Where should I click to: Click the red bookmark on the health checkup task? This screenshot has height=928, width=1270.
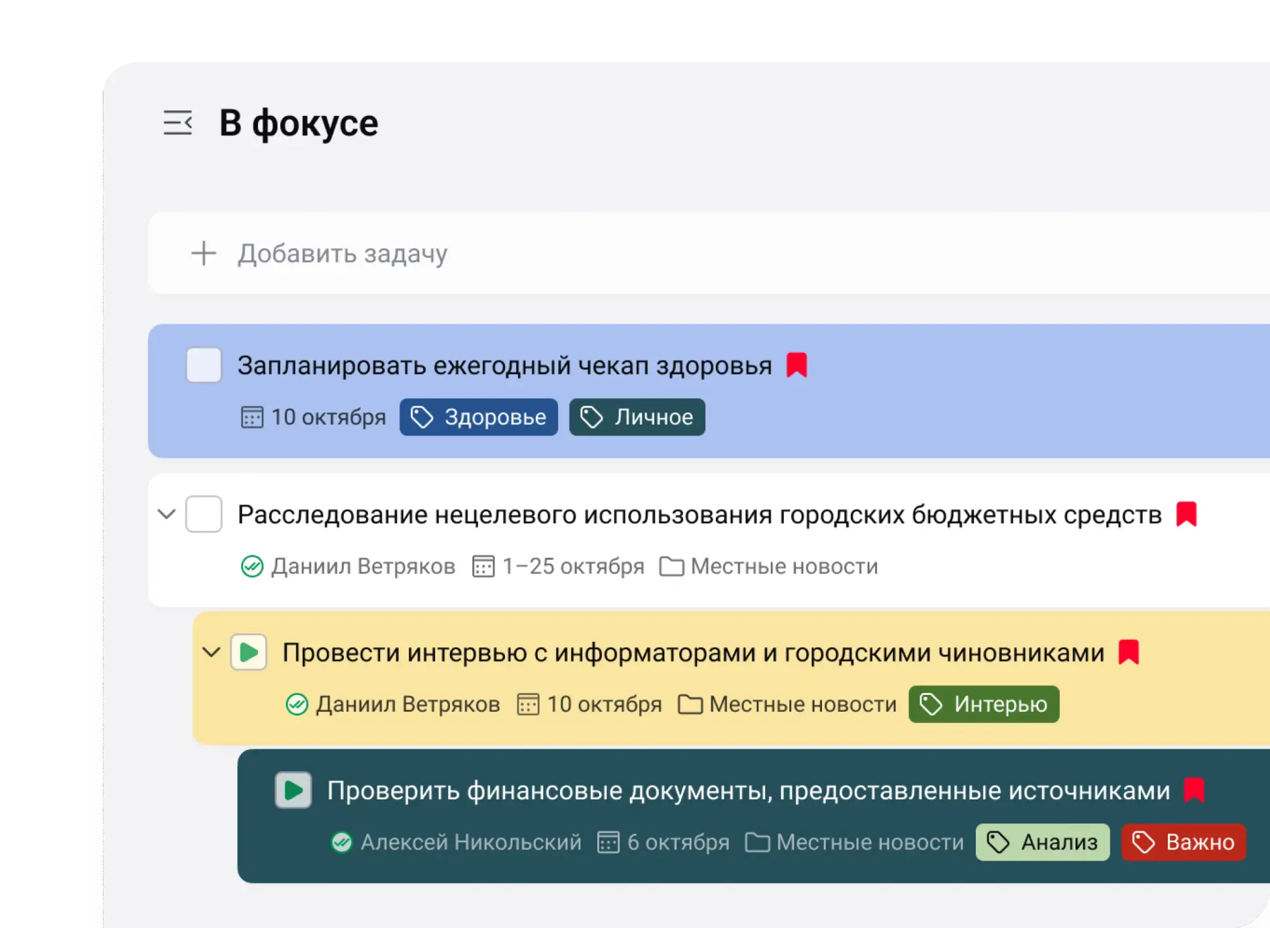click(796, 365)
